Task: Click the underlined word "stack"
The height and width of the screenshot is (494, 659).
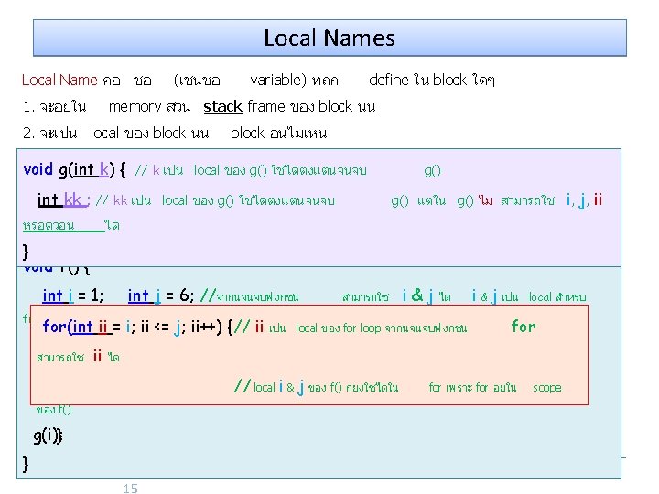Action: coord(222,107)
